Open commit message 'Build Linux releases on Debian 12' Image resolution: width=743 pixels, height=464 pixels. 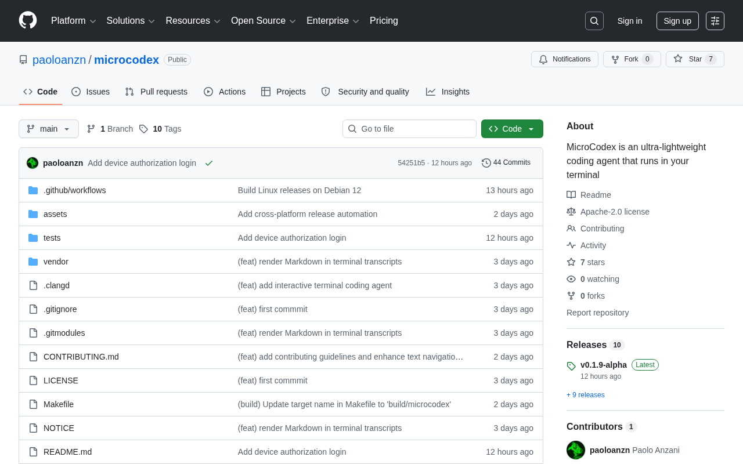300,190
